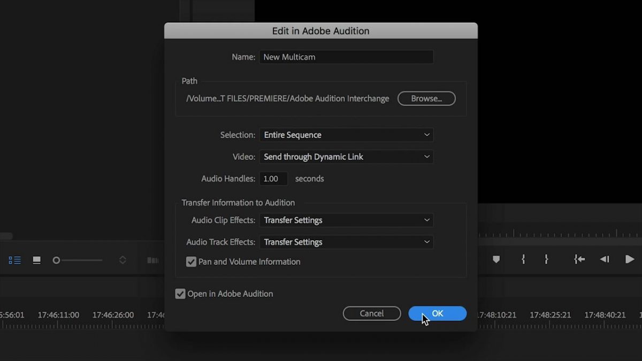Screen dimensions: 642x361
Task: Click the Step Back one frame icon
Action: tap(605, 259)
